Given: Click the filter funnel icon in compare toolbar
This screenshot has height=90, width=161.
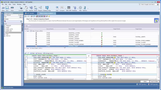Looking at the screenshot, I should click(x=28, y=16).
